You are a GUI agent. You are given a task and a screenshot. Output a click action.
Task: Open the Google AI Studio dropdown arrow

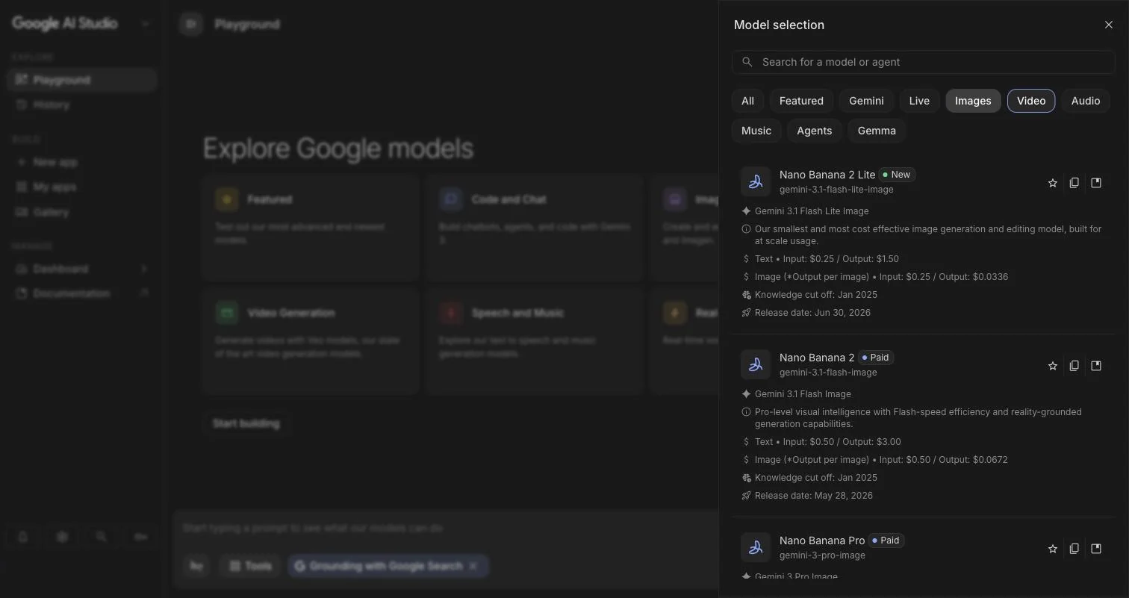pyautogui.click(x=145, y=24)
